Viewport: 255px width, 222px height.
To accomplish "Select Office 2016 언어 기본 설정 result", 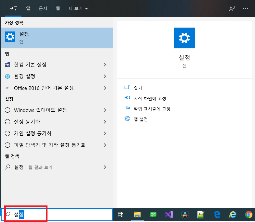I will click(x=57, y=88).
